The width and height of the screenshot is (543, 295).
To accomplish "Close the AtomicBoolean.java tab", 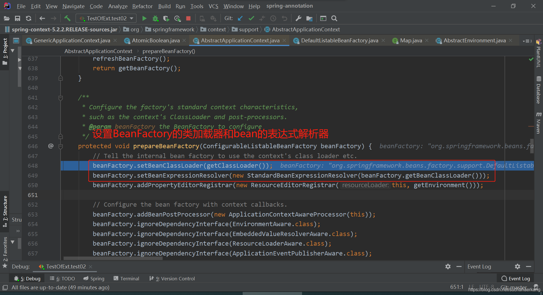I will click(x=184, y=41).
